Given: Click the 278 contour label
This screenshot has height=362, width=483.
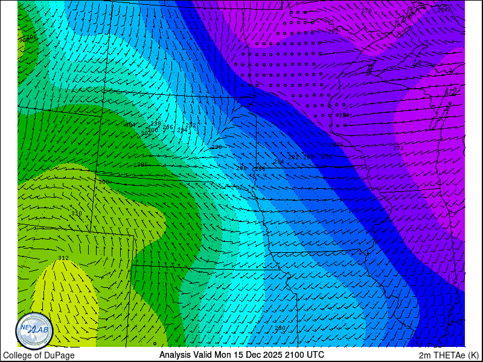Looking at the screenshot, I should click(x=327, y=157).
